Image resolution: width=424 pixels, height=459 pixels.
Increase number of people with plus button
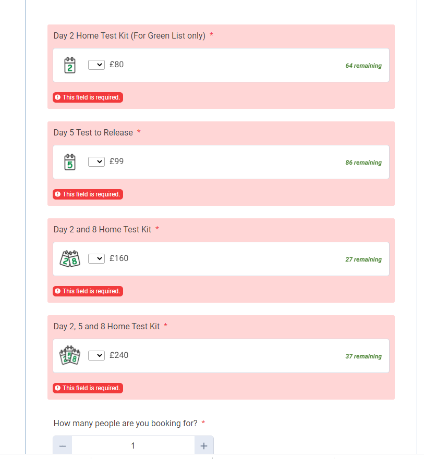coord(204,446)
